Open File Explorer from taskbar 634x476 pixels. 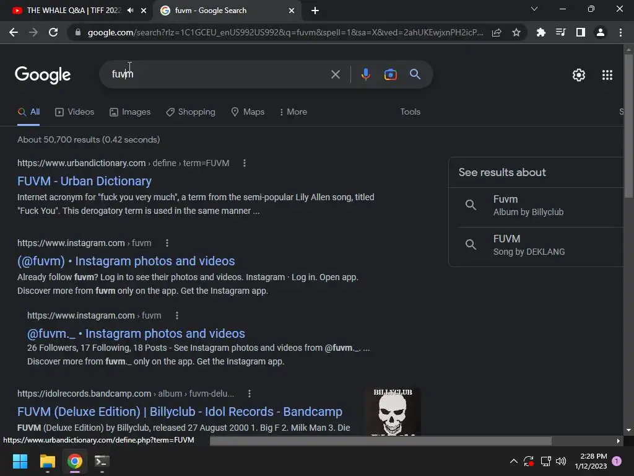pyautogui.click(x=47, y=461)
